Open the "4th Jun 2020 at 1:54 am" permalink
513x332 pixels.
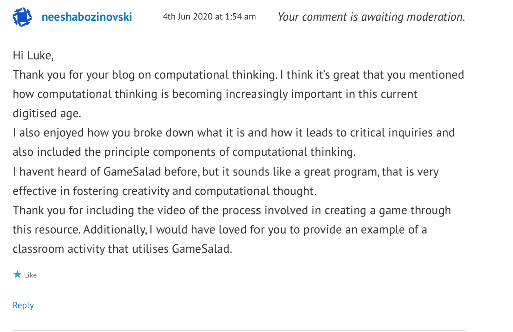209,17
